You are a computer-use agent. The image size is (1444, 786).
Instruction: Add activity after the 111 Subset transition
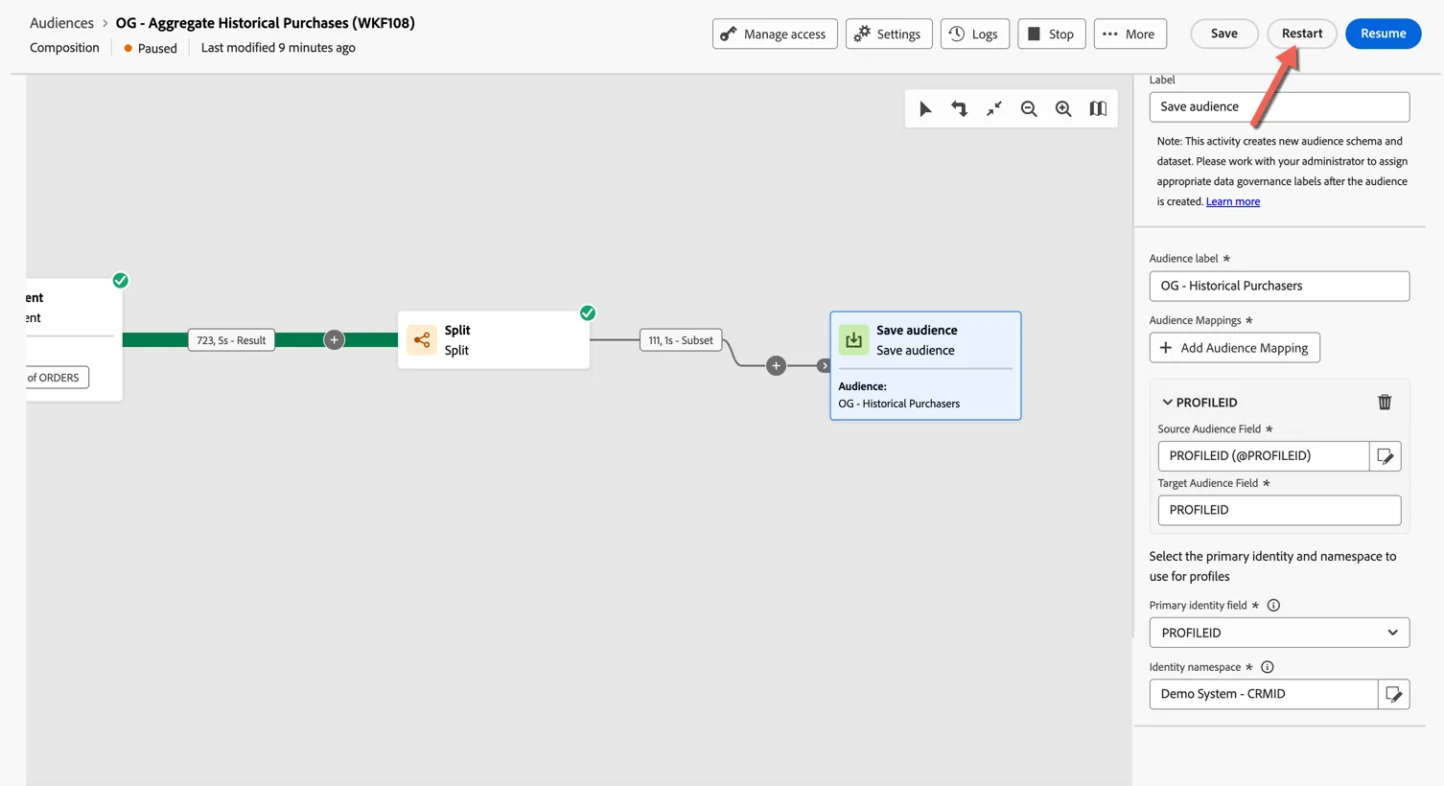[x=776, y=366]
